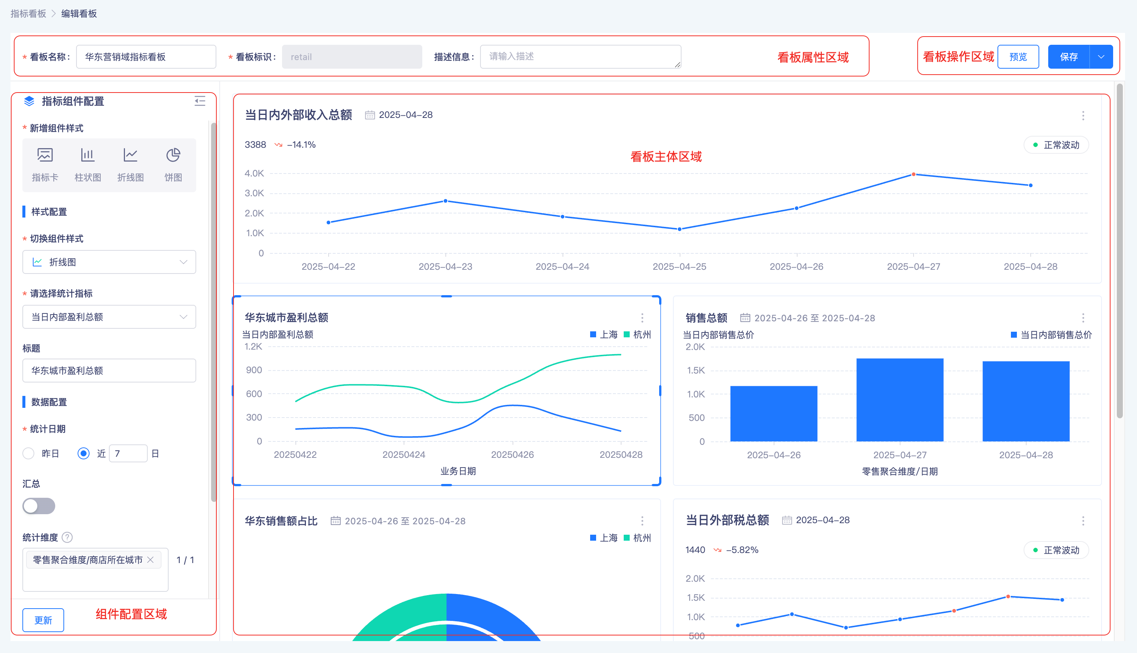This screenshot has height=653, width=1137.
Task: Open the 保存 button dropdown arrow
Action: pyautogui.click(x=1101, y=57)
